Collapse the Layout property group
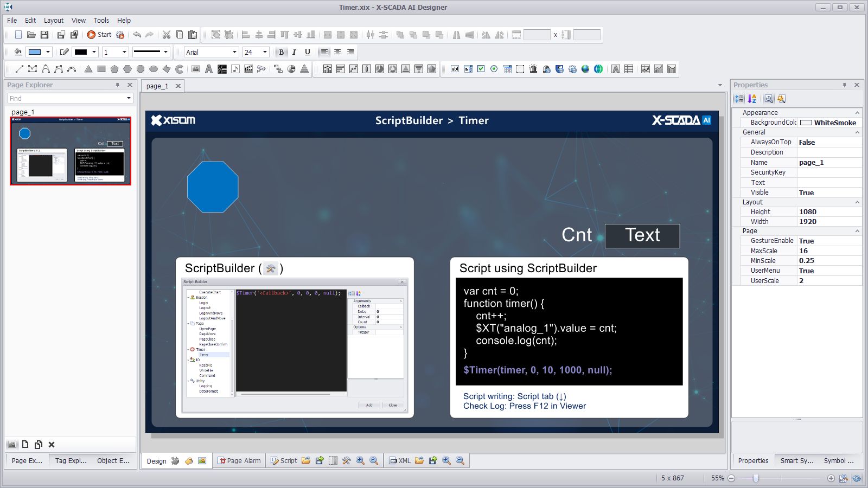Screen dimensions: 868x488 tap(857, 202)
